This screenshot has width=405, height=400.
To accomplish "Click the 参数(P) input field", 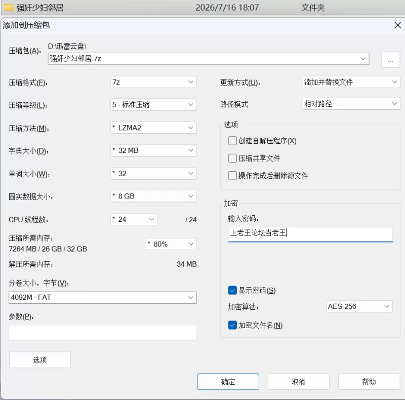I will [103, 333].
